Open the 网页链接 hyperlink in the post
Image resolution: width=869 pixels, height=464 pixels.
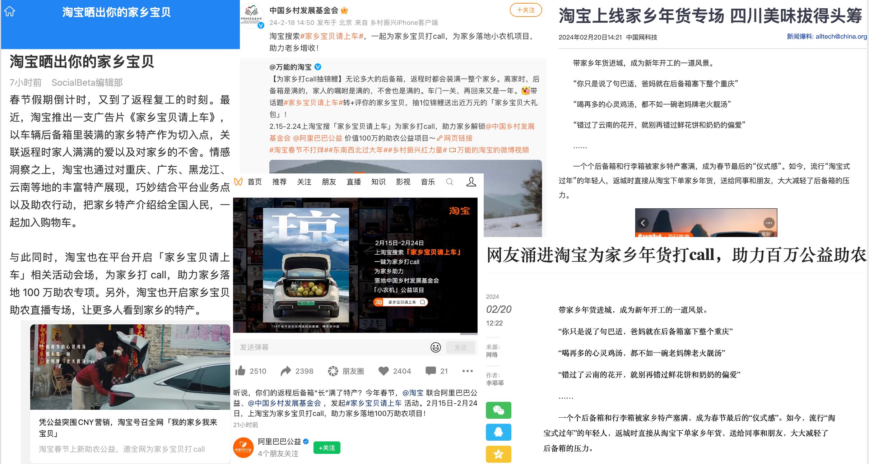(457, 138)
